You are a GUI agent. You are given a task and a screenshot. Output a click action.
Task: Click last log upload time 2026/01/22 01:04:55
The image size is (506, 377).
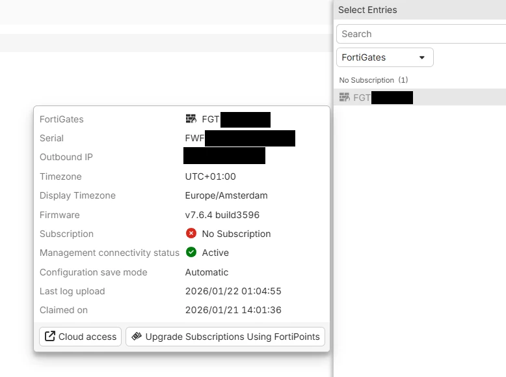click(233, 291)
